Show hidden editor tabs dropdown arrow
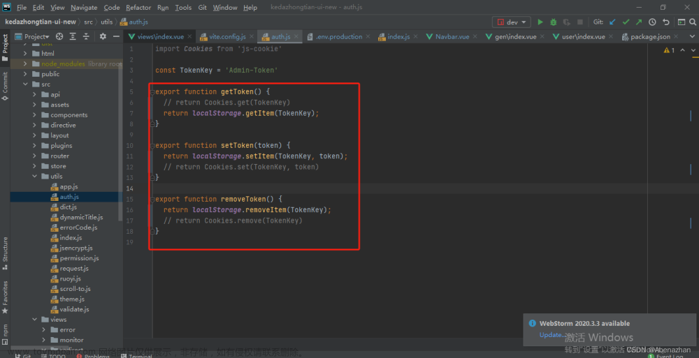 pyautogui.click(x=692, y=36)
